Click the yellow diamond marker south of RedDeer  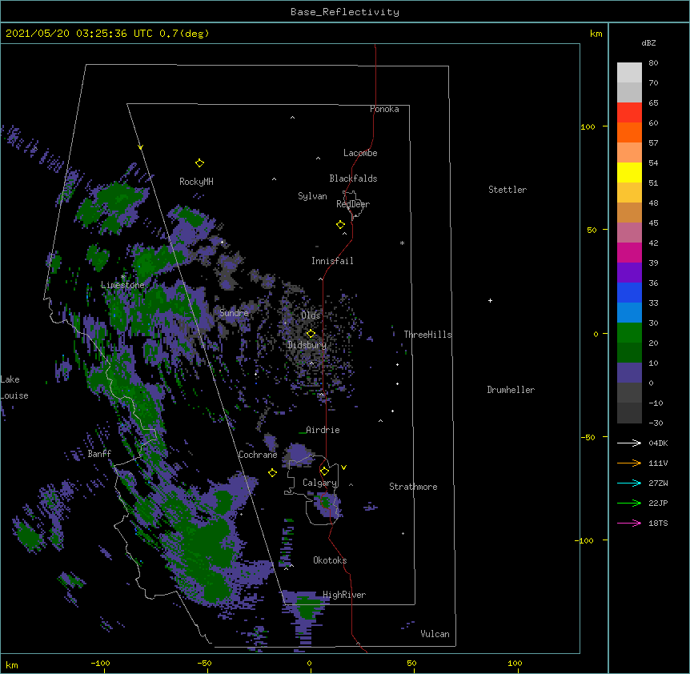[340, 225]
